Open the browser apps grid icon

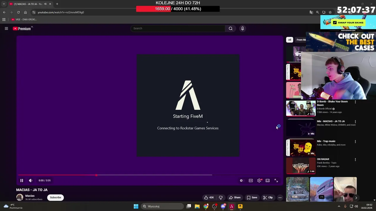click(x=4, y=19)
